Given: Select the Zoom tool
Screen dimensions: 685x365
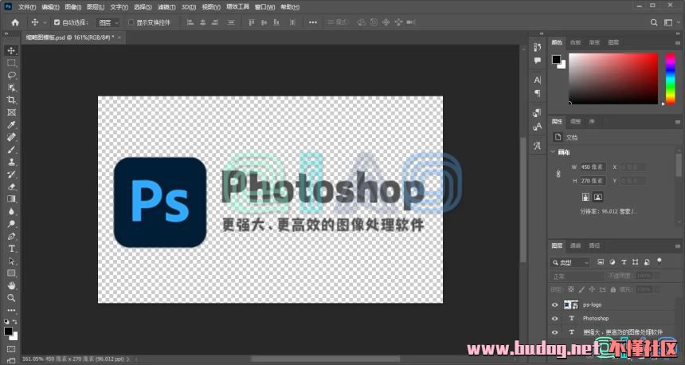Looking at the screenshot, I should coord(11,298).
